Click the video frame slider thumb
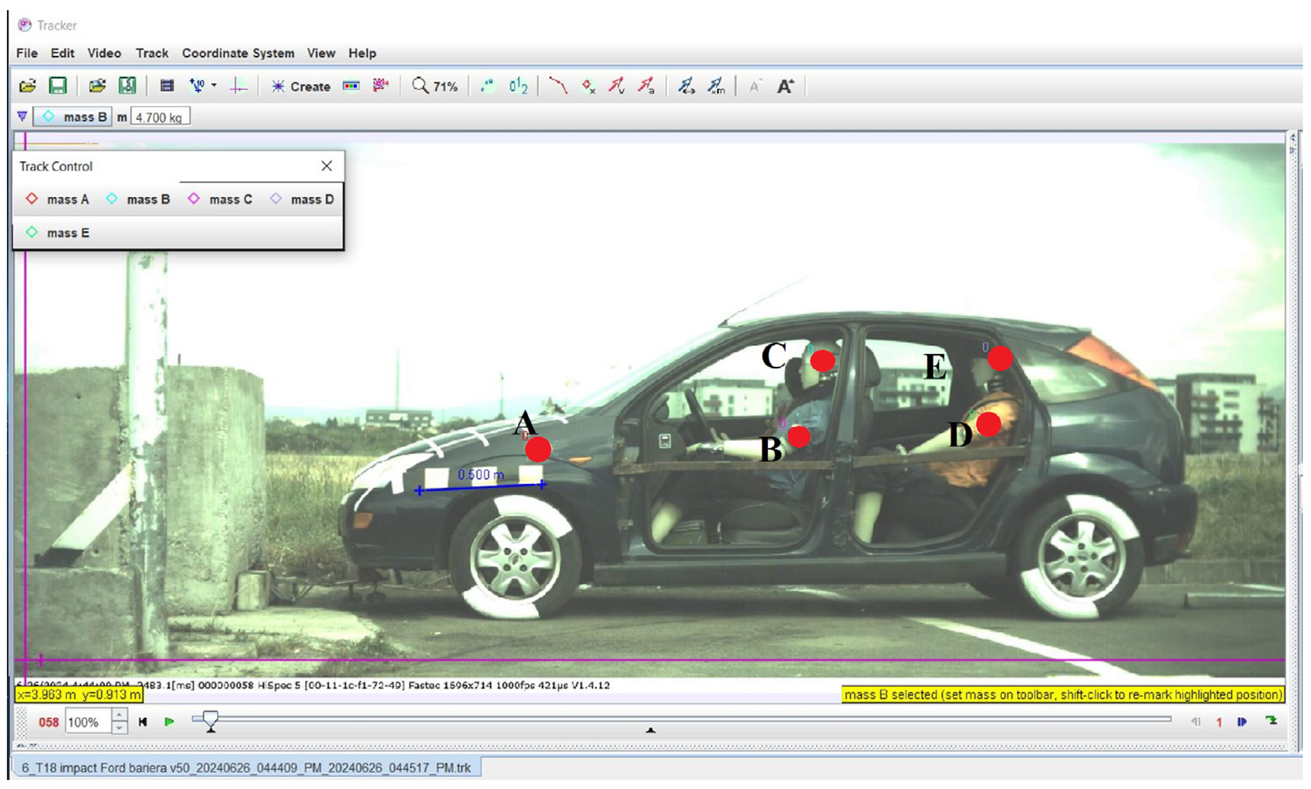1311x789 pixels. click(x=211, y=721)
